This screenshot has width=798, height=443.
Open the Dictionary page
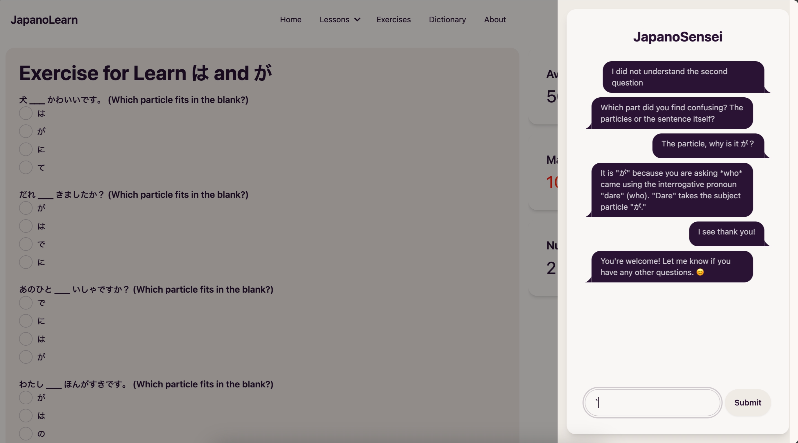tap(447, 19)
